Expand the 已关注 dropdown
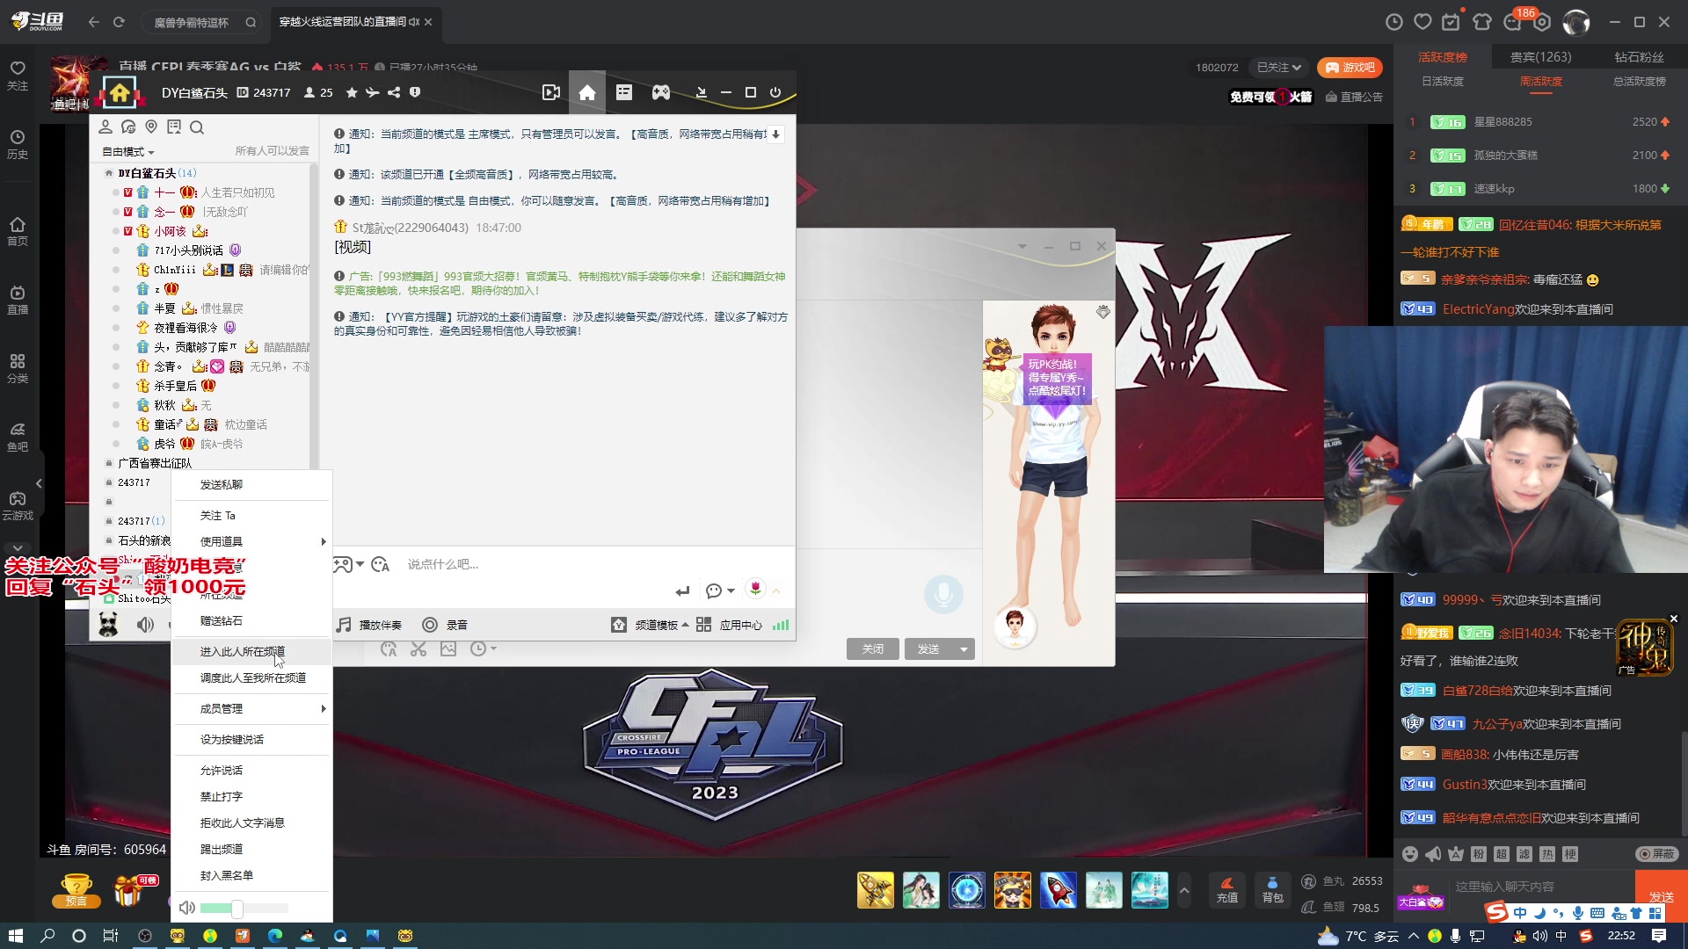This screenshot has width=1688, height=949. [1279, 68]
